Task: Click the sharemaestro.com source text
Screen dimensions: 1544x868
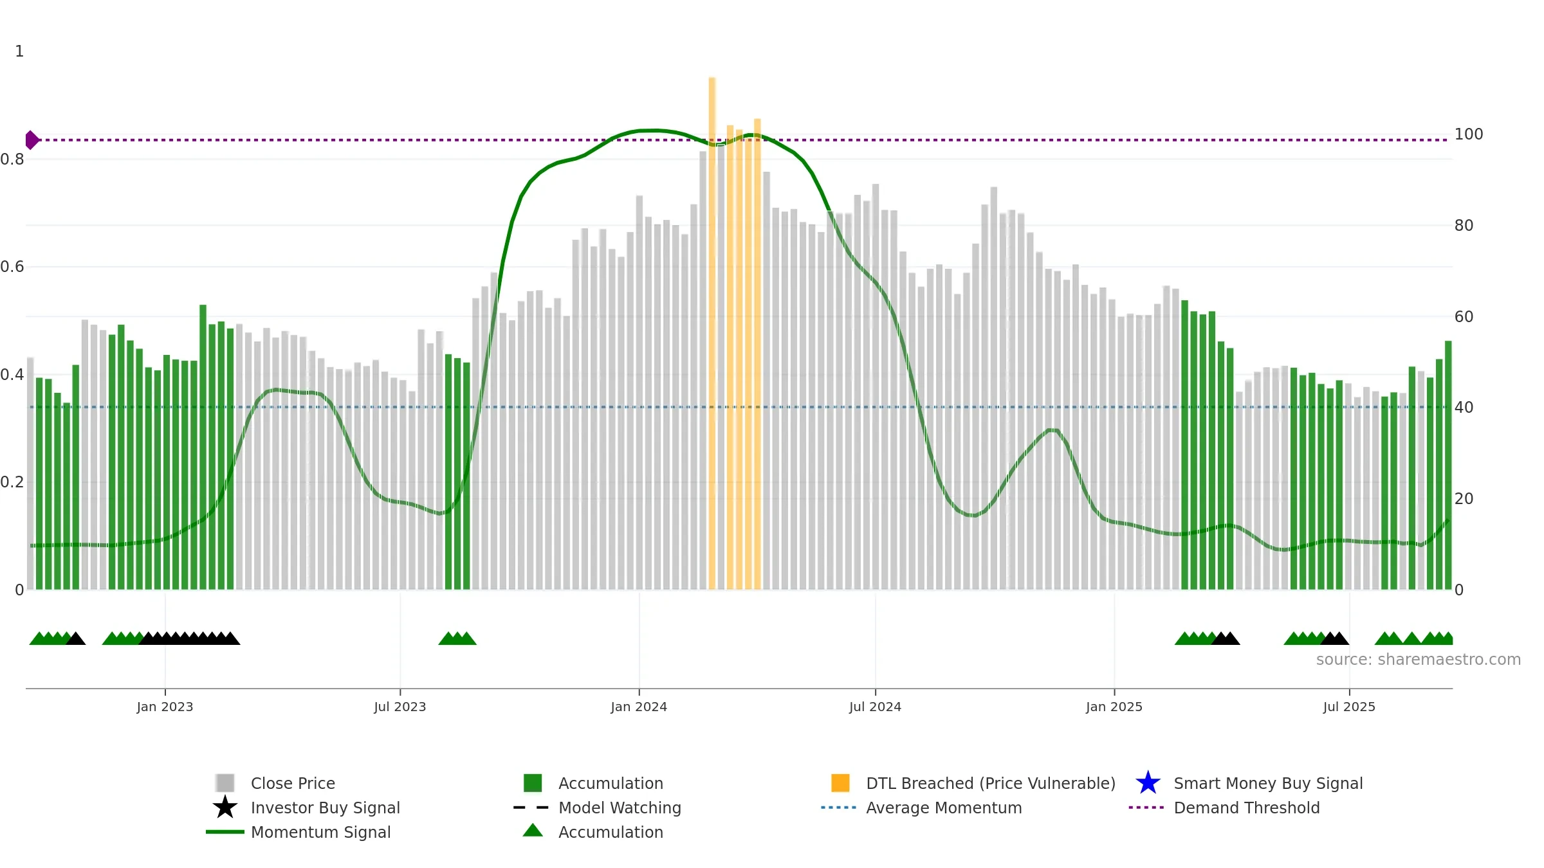Action: coord(1418,660)
